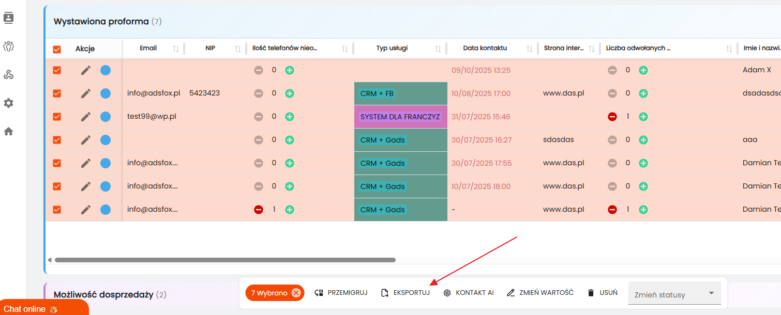This screenshot has width=781, height=315.
Task: Open the contacts icon in left sidebar
Action: (8, 18)
